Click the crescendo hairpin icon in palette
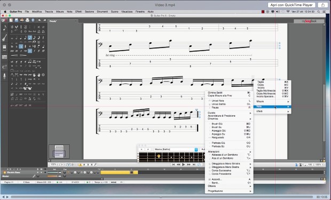 (14, 55)
